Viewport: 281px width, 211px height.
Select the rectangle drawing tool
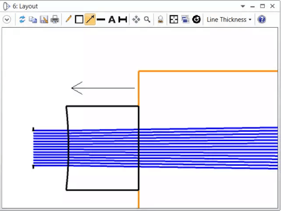coord(79,20)
